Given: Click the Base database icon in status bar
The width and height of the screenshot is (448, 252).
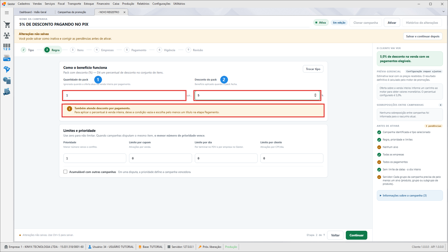Looking at the screenshot, I should tap(140, 247).
